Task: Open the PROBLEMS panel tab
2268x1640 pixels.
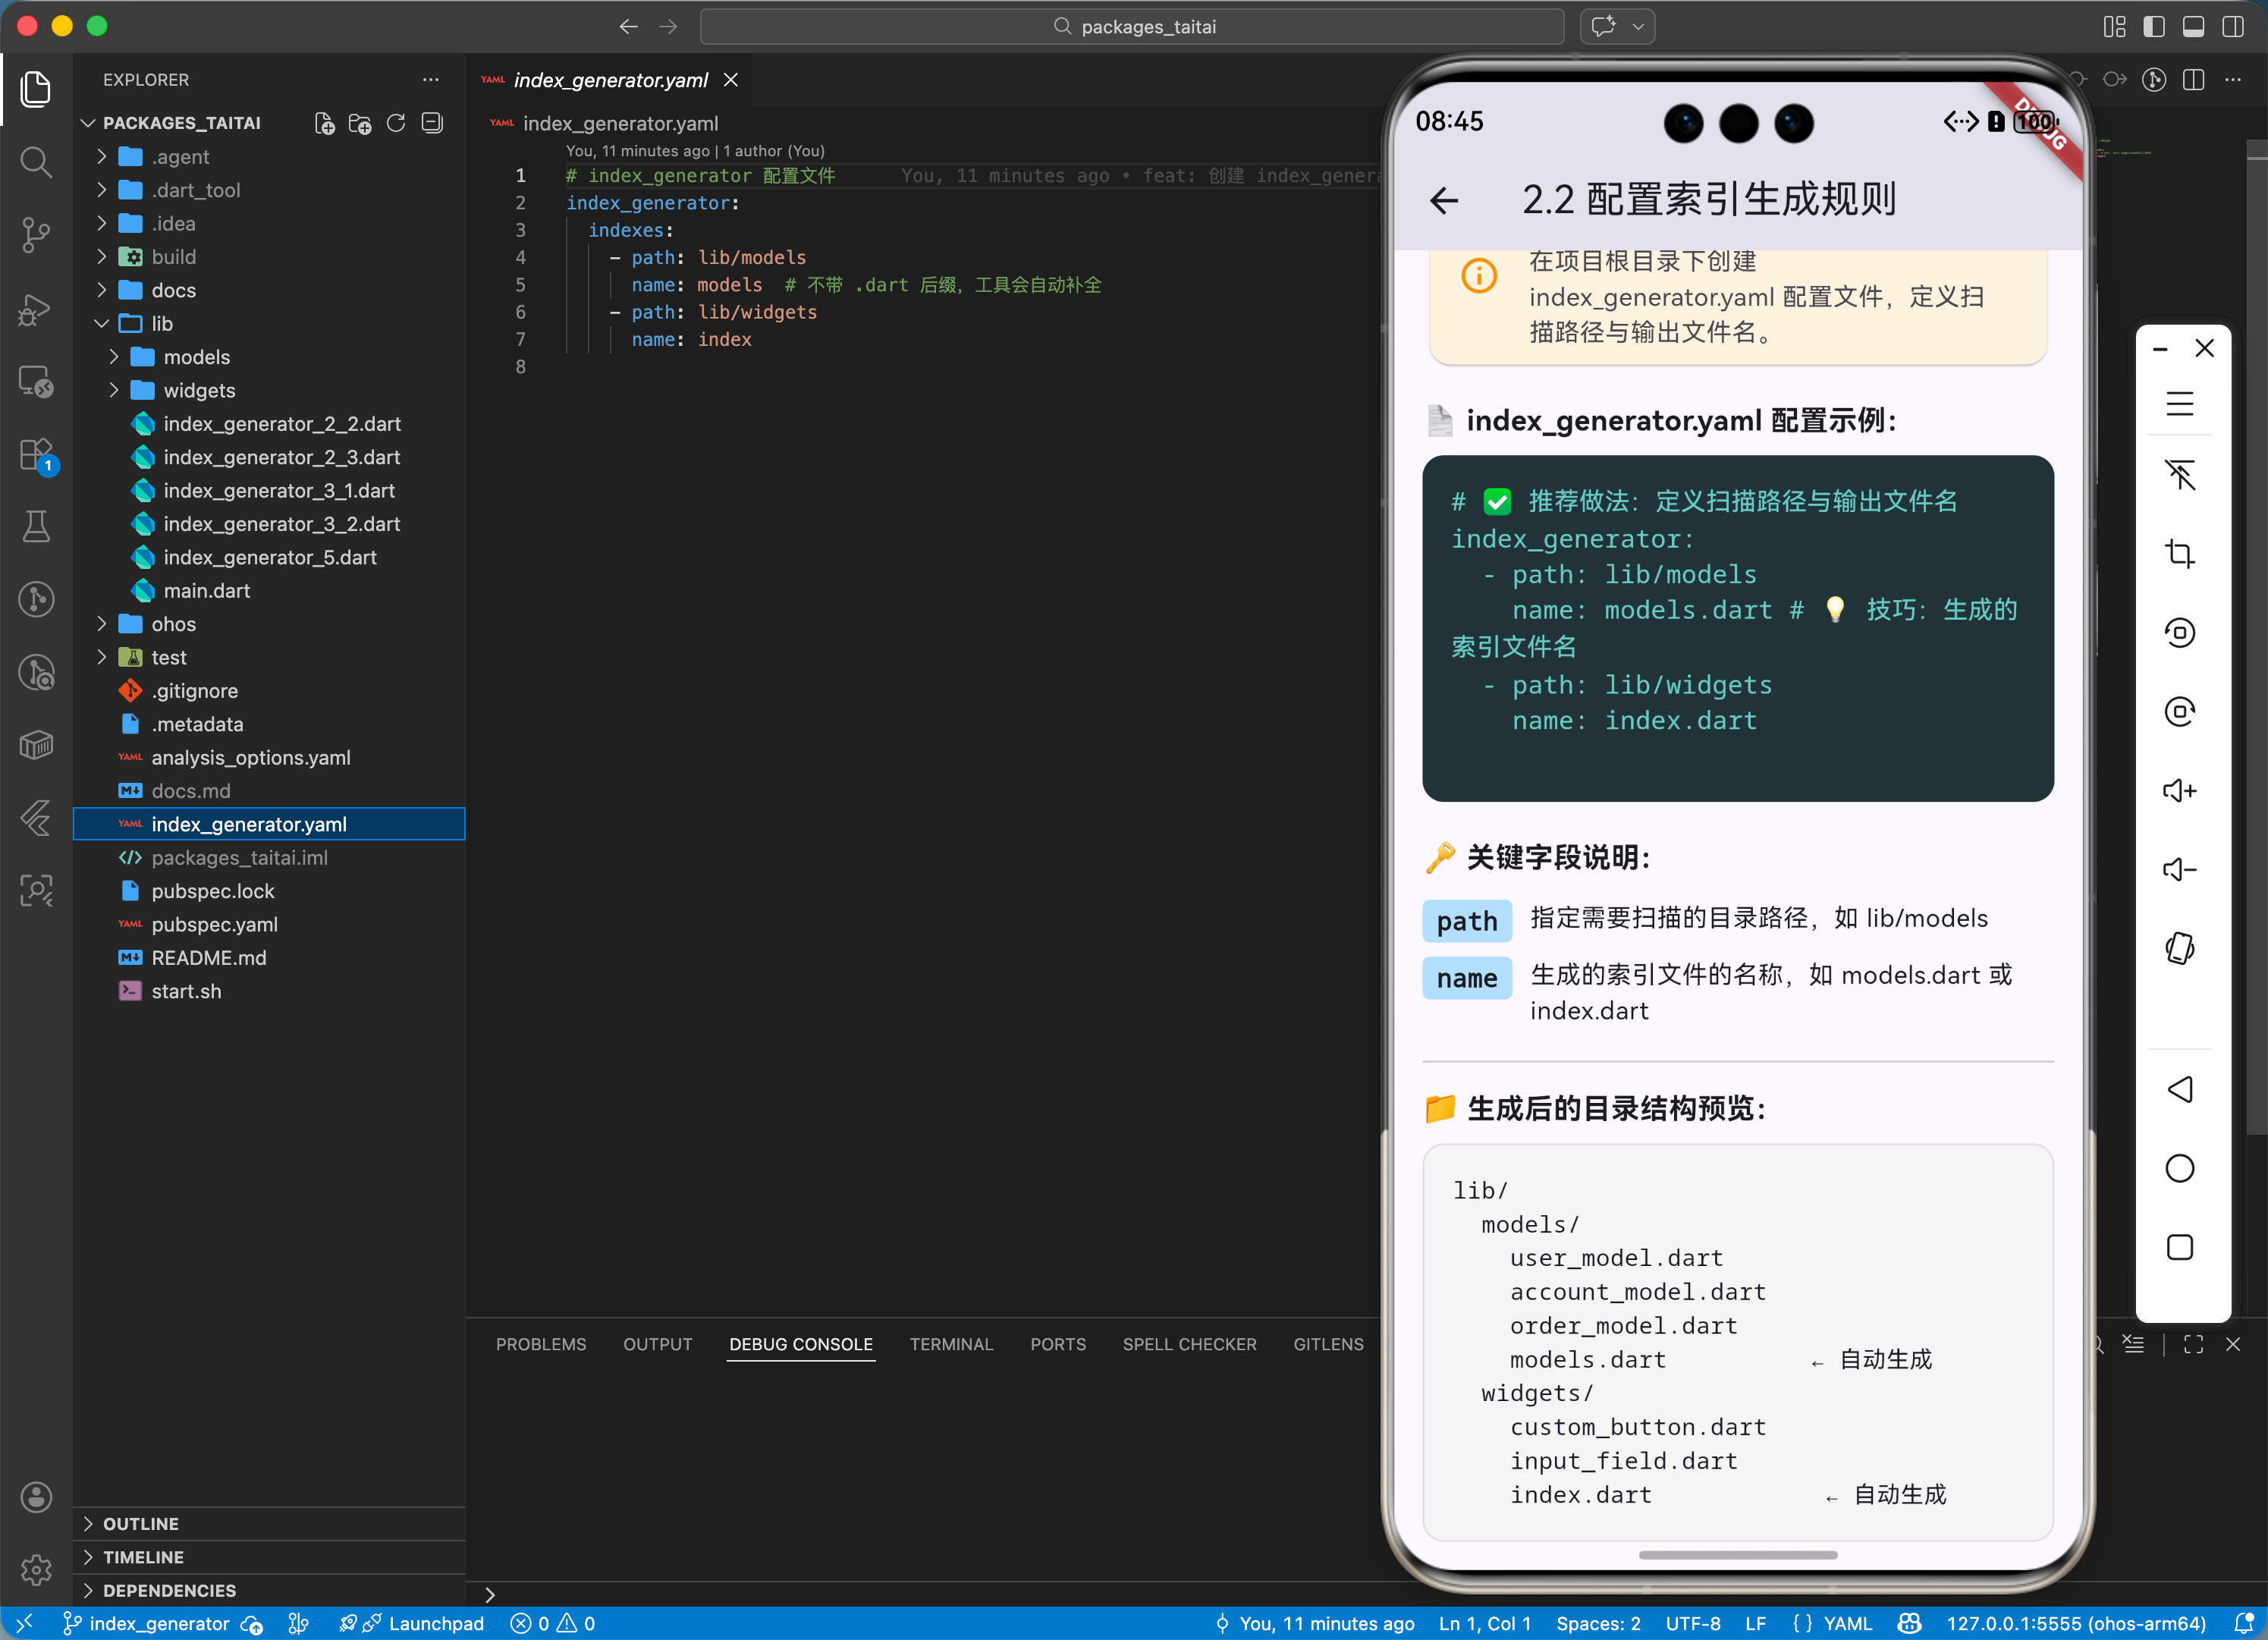Action: pyautogui.click(x=541, y=1344)
